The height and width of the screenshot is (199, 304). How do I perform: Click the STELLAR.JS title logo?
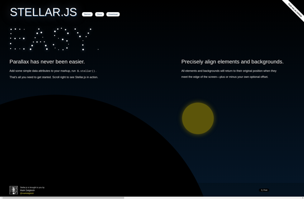pos(44,12)
